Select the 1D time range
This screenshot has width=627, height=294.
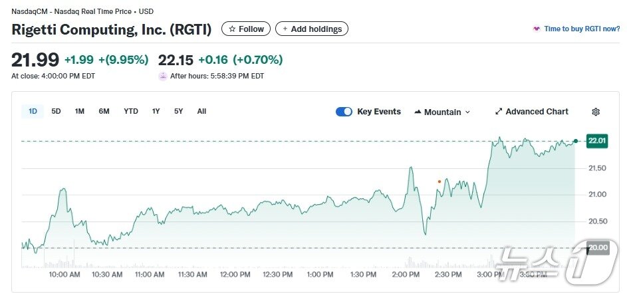point(33,111)
